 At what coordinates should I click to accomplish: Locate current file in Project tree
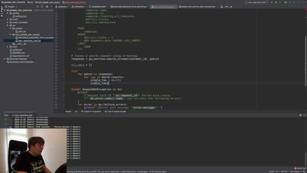37,6
